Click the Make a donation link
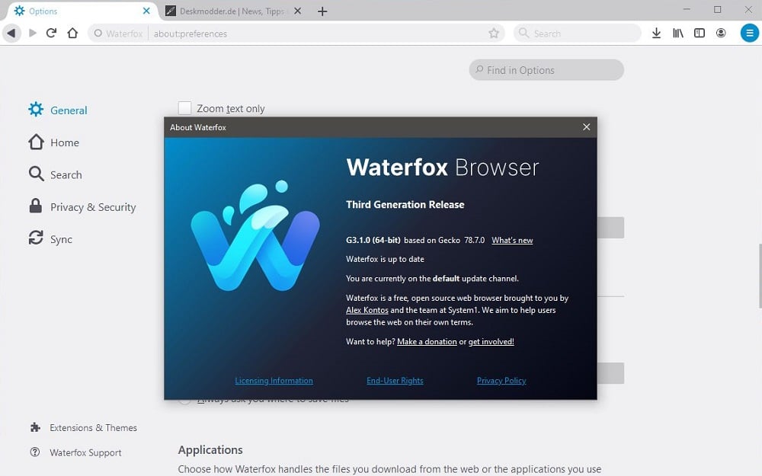Viewport: 762px width, 476px height. click(427, 341)
